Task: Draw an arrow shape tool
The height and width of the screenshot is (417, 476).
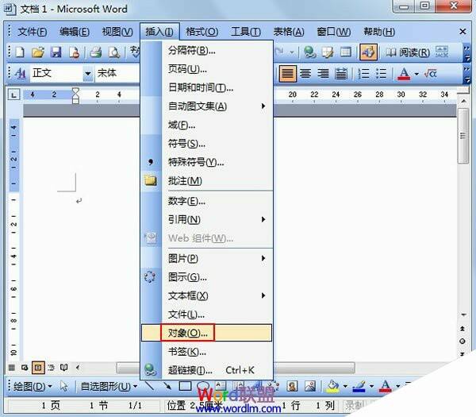Action: [167, 386]
